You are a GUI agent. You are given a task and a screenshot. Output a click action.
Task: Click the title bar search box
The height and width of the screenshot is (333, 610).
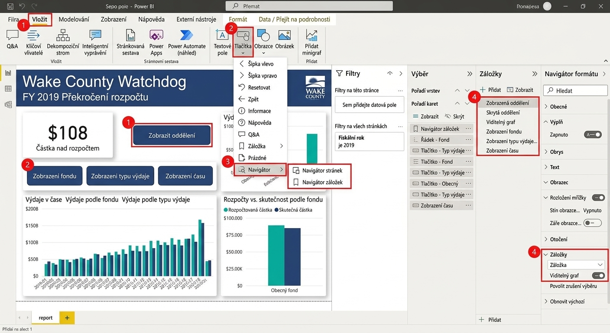point(309,6)
